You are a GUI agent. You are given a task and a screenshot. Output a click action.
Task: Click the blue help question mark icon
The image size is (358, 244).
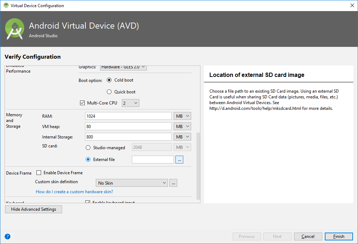click(8, 236)
